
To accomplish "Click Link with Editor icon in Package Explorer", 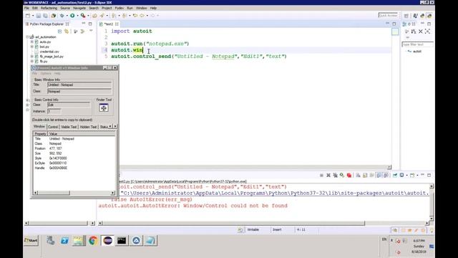I will tap(67, 32).
